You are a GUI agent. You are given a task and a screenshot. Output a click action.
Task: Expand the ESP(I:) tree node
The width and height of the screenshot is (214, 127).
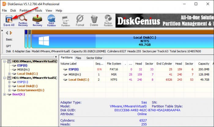tap(9, 82)
